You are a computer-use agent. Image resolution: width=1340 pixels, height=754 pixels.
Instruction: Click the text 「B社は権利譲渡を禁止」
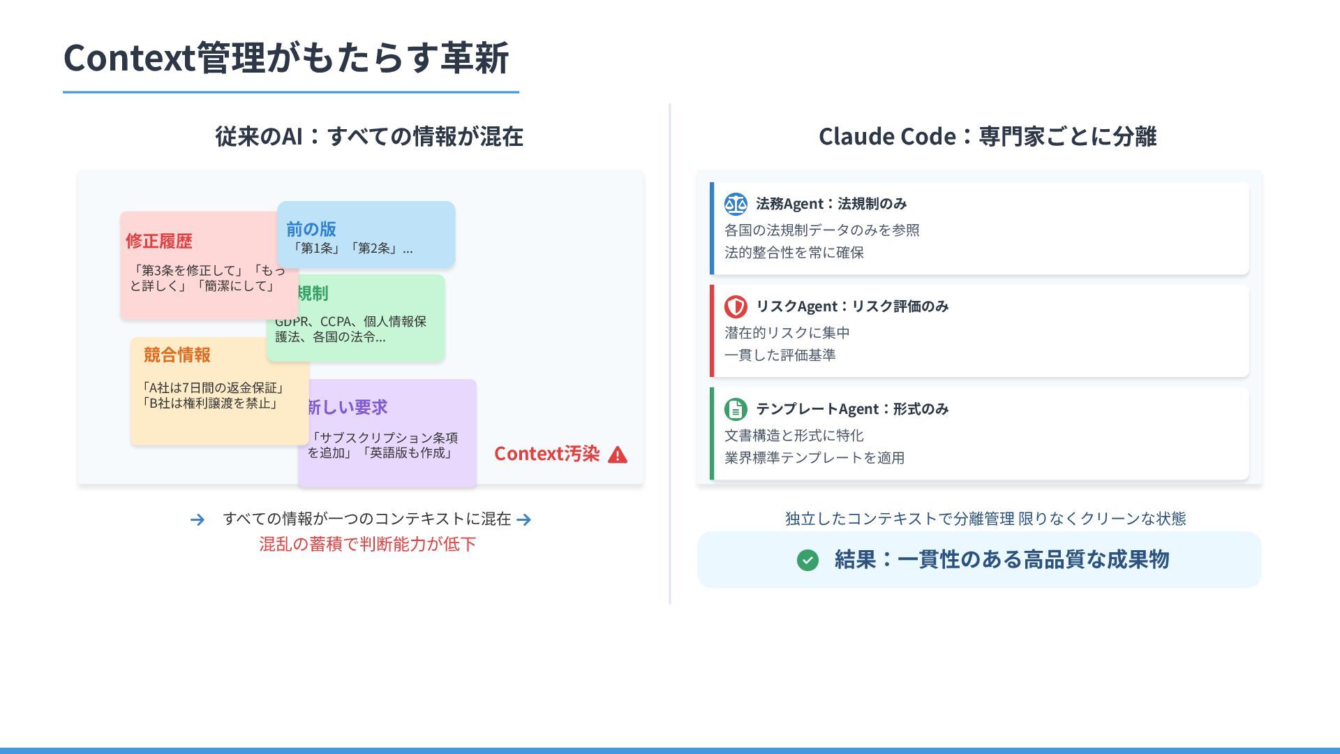pos(210,404)
